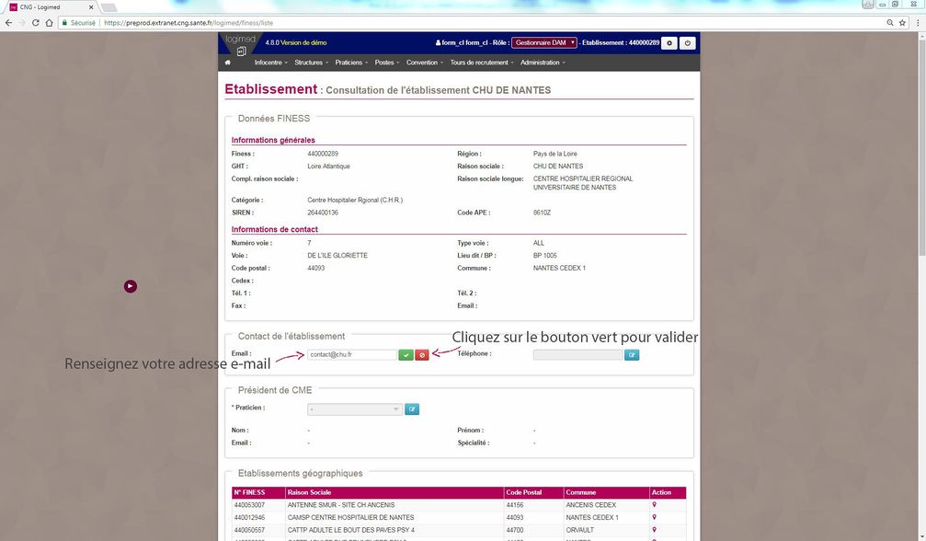Expand the Tours de recrutement menu
Viewport: 926px width, 541px height.
coord(482,63)
